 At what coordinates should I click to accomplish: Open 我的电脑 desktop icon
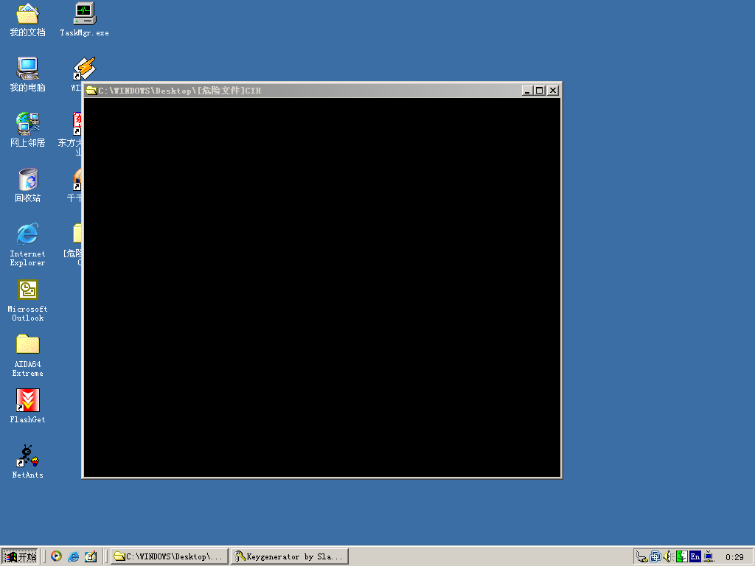coord(27,69)
